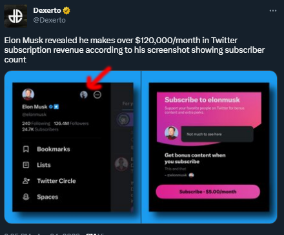
Task: Open the @Dexerto handle link
Action: click(x=49, y=20)
